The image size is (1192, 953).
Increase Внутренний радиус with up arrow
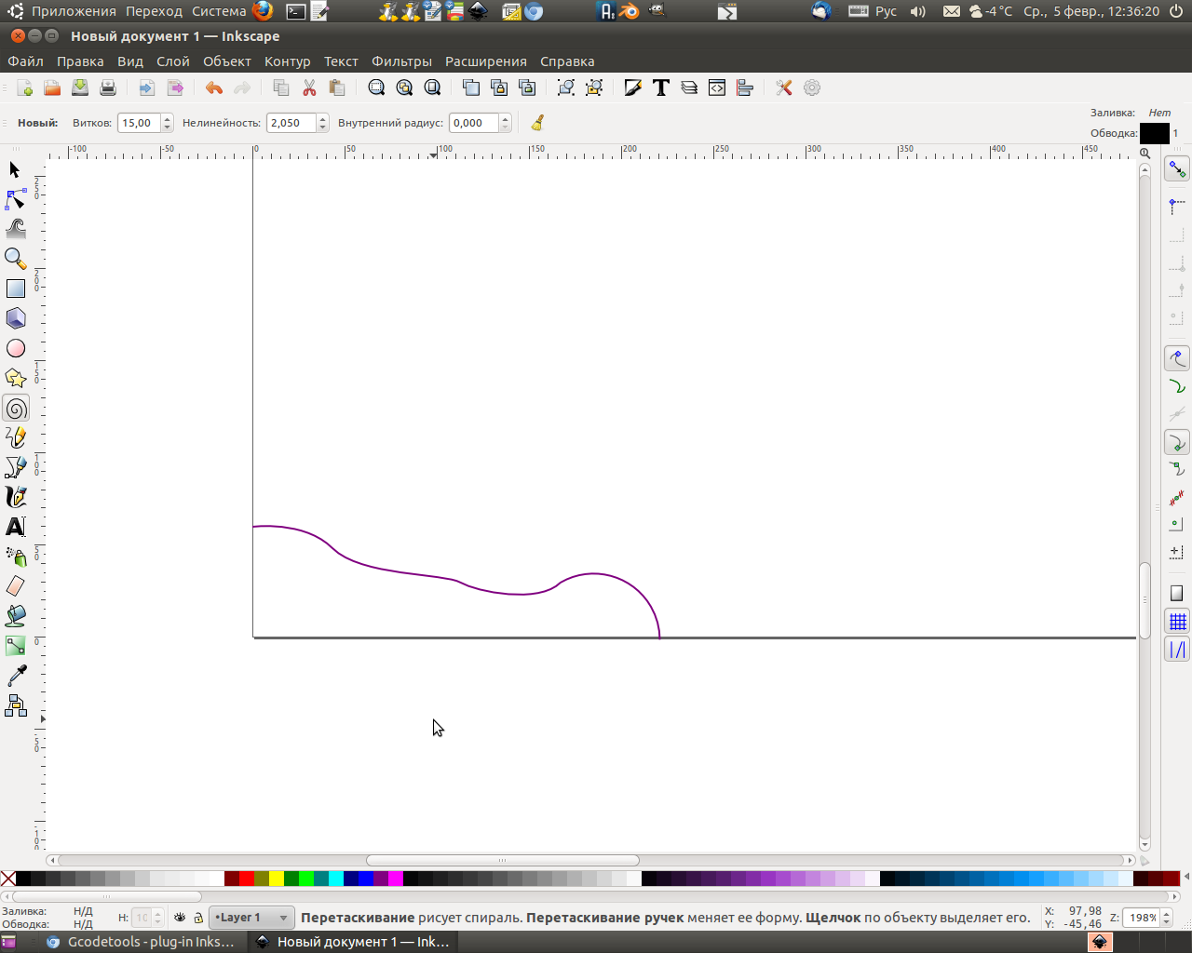click(x=505, y=118)
